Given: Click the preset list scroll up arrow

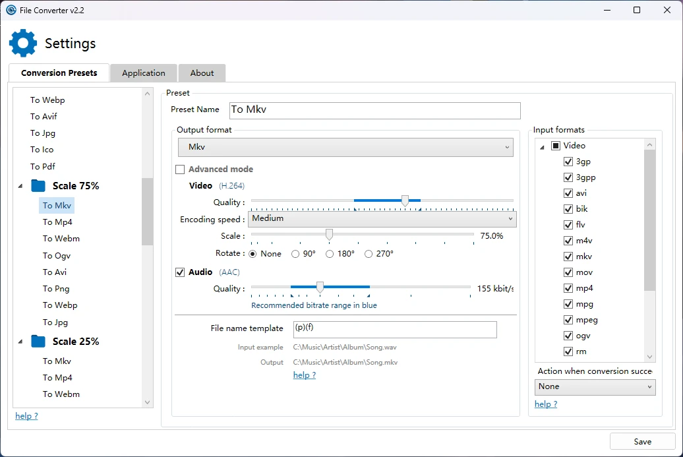Looking at the screenshot, I should tap(147, 94).
